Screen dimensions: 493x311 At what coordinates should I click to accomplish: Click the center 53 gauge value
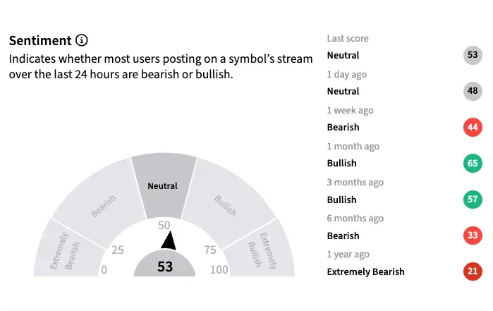coord(164,267)
